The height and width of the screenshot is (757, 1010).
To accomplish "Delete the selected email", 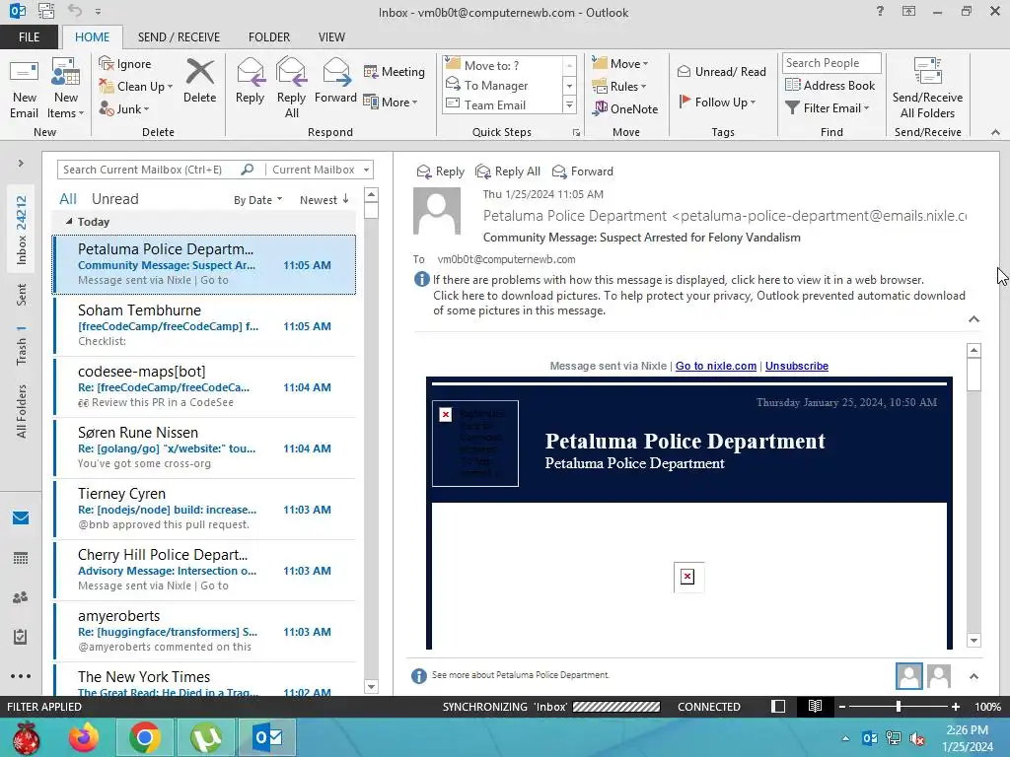I will pyautogui.click(x=199, y=81).
